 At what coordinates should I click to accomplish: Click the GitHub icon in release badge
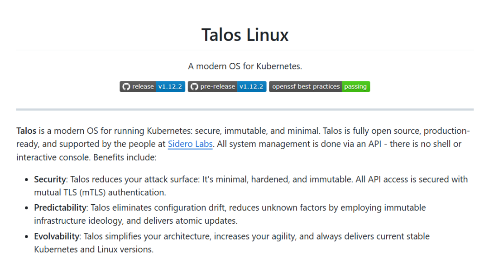[x=126, y=86]
